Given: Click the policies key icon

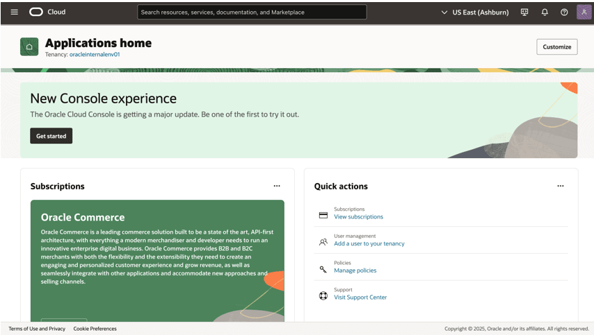Looking at the screenshot, I should pos(323,269).
